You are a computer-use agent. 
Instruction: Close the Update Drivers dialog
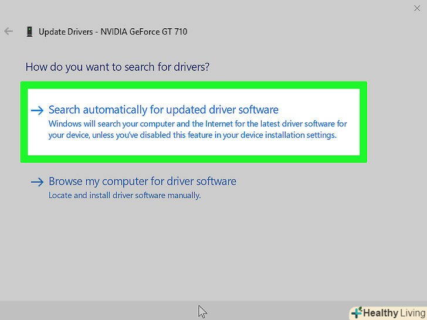tap(417, 8)
